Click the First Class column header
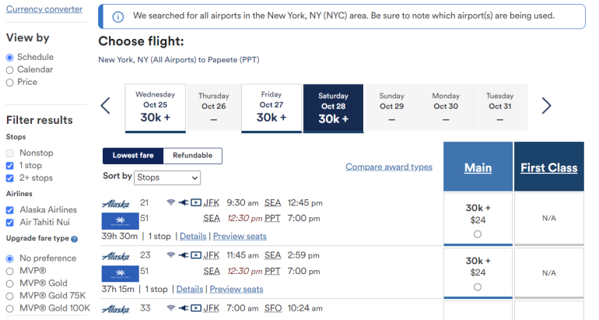 pyautogui.click(x=548, y=167)
